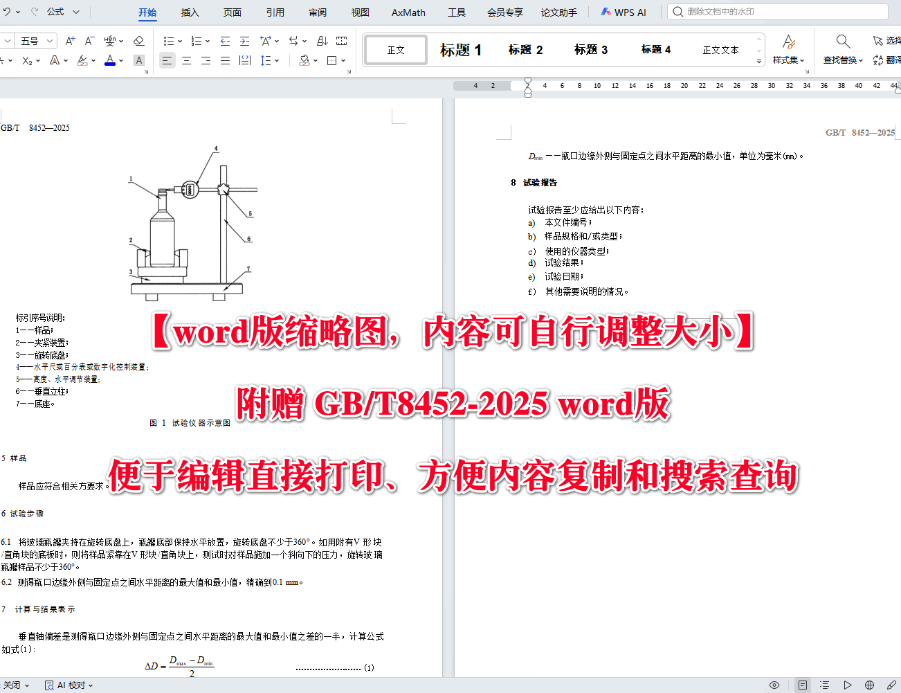
Task: Click the 删除文档中的水印 search box
Action: (775, 11)
